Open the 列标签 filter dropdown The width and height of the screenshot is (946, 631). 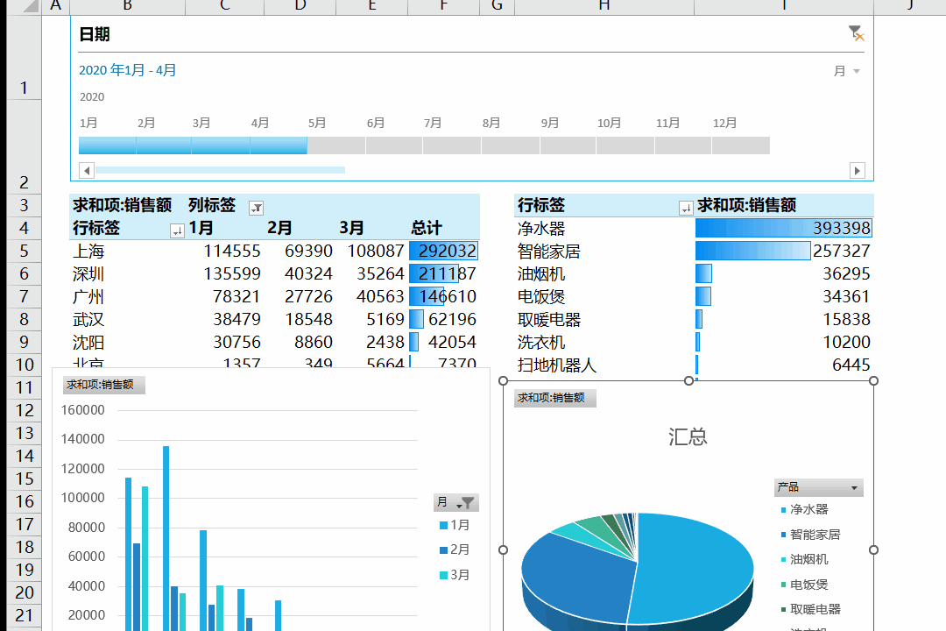[256, 208]
